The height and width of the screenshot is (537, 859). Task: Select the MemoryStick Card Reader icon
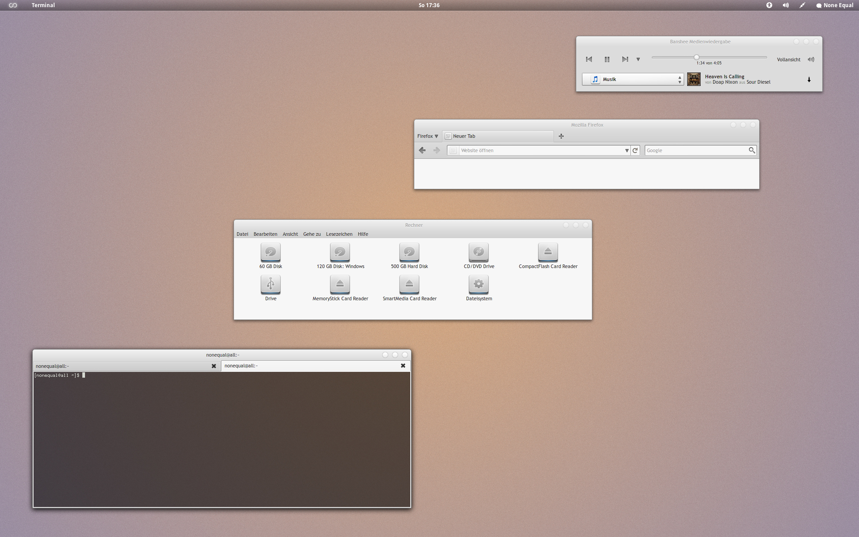340,285
